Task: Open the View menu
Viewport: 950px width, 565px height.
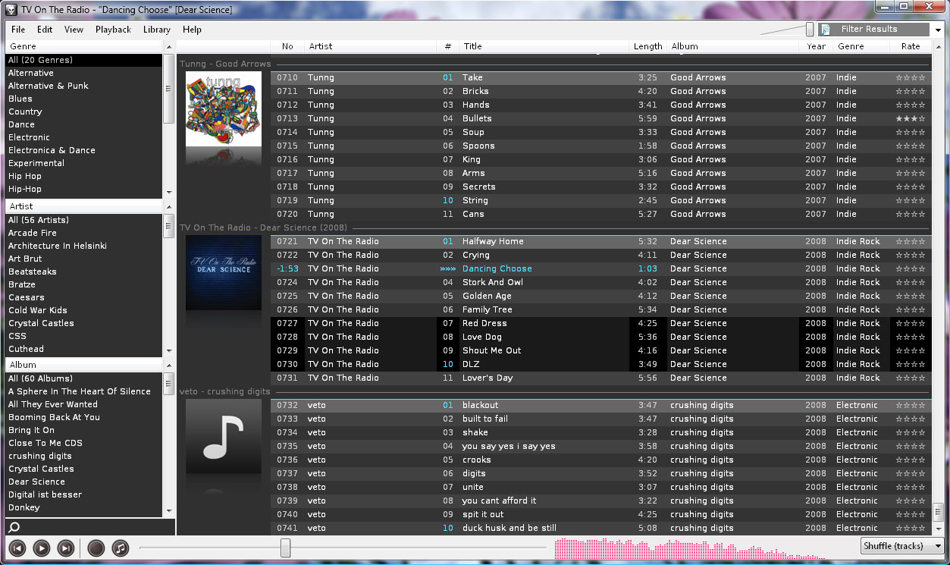Action: (74, 30)
